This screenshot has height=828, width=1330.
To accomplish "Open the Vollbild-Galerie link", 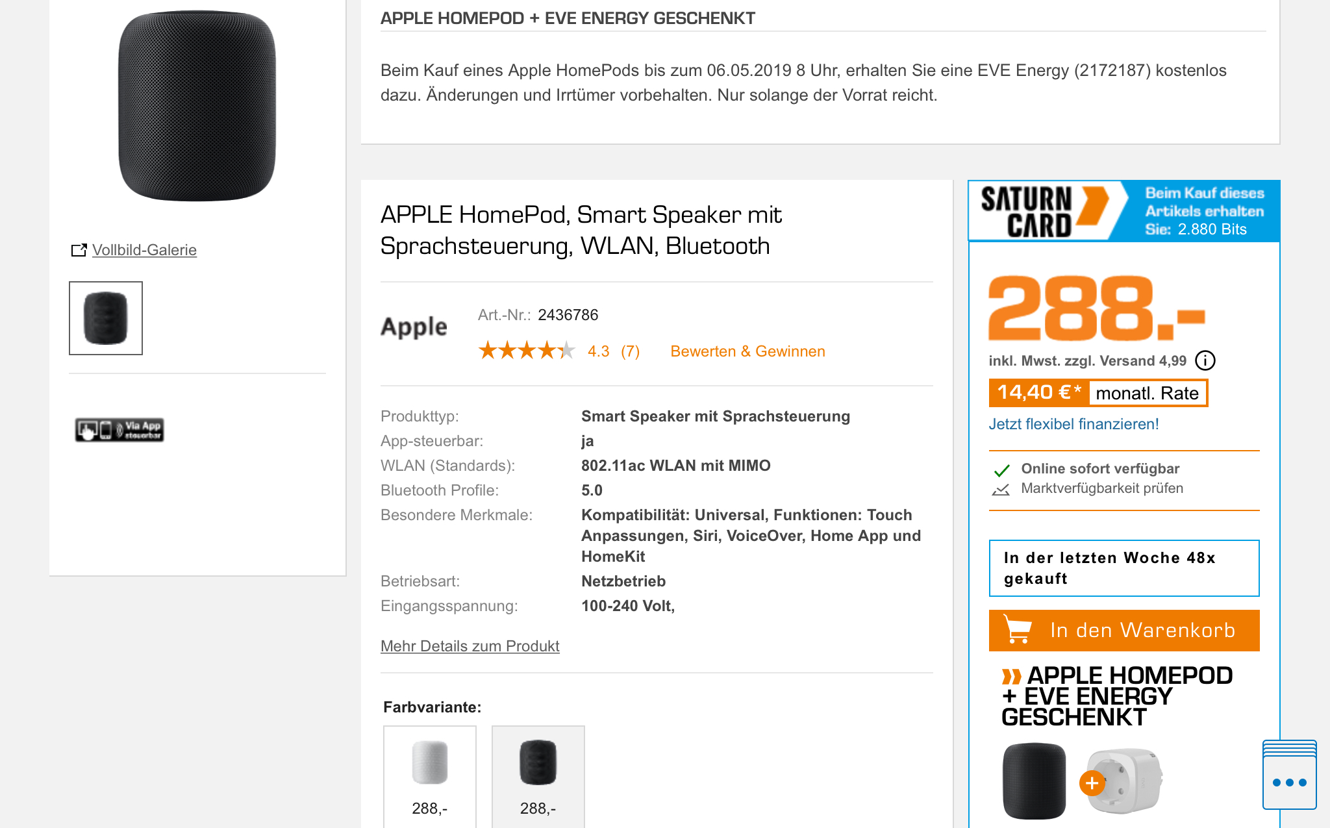I will pyautogui.click(x=144, y=250).
